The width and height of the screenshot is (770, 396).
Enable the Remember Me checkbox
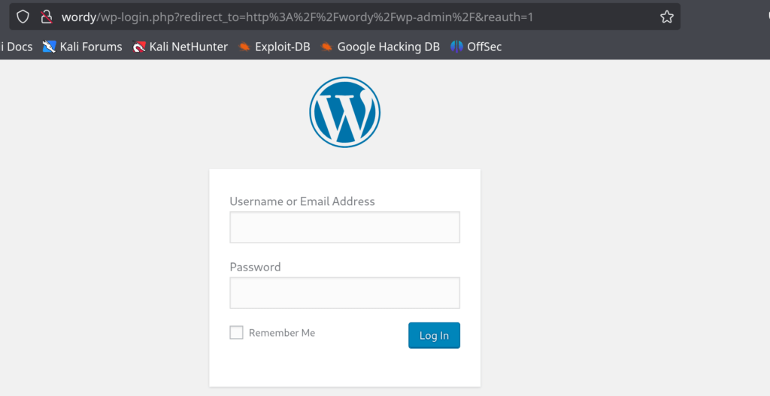[x=236, y=332]
